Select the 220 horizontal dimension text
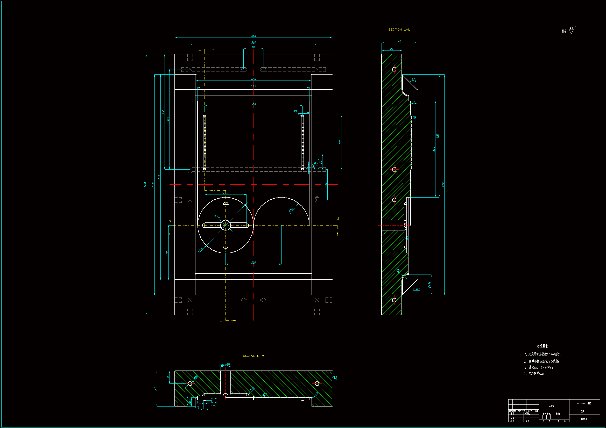Image resolution: width=606 pixels, height=428 pixels. click(253, 262)
